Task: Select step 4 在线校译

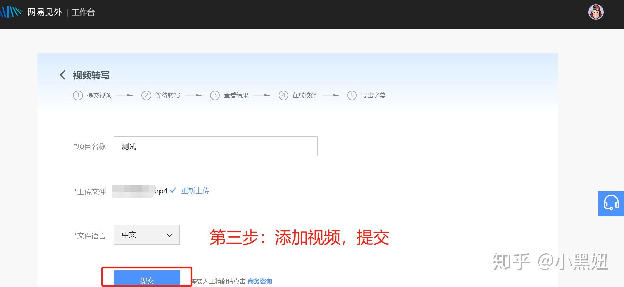Action: pyautogui.click(x=298, y=95)
